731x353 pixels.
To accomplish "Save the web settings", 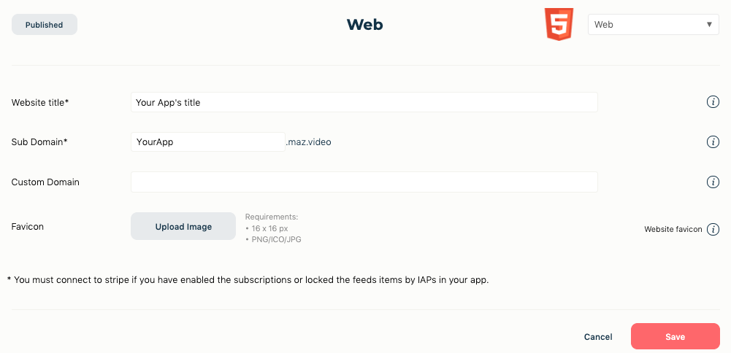I will click(x=675, y=336).
